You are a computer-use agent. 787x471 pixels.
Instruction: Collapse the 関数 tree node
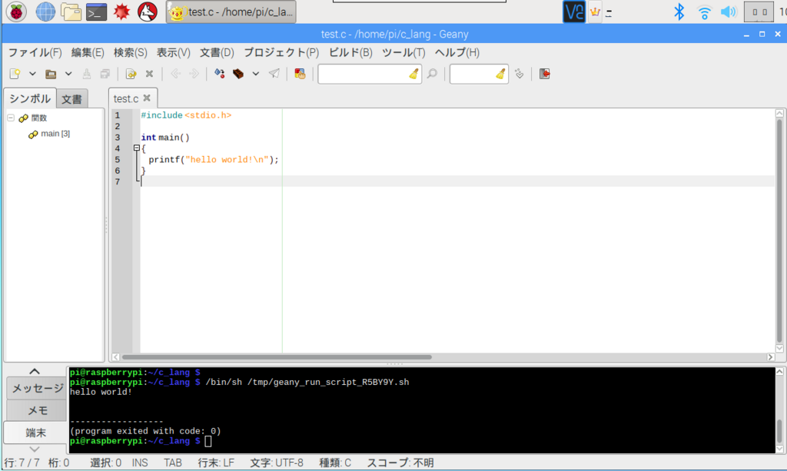[x=11, y=118]
